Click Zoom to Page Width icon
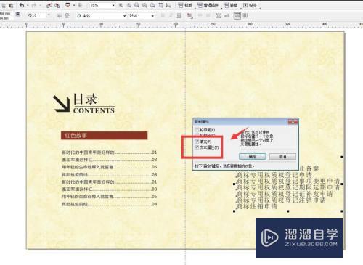The image size is (363, 265). pyautogui.click(x=160, y=5)
